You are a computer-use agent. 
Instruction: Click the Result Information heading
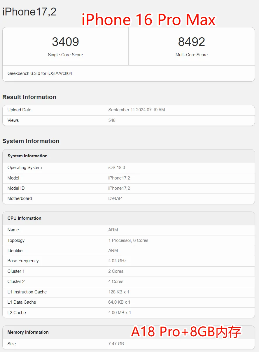[29, 97]
